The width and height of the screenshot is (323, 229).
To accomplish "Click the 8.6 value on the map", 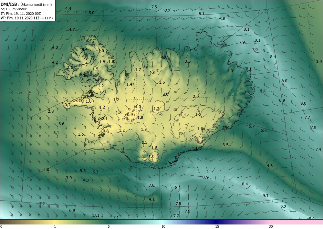I will 222,19.
